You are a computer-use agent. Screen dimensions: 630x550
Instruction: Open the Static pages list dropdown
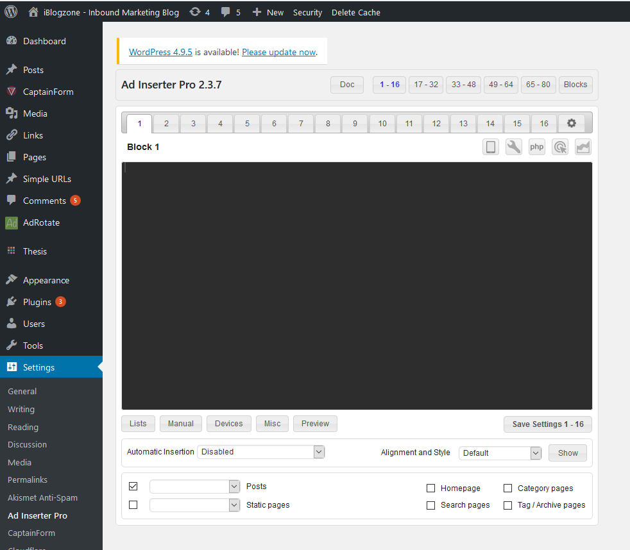coord(195,504)
